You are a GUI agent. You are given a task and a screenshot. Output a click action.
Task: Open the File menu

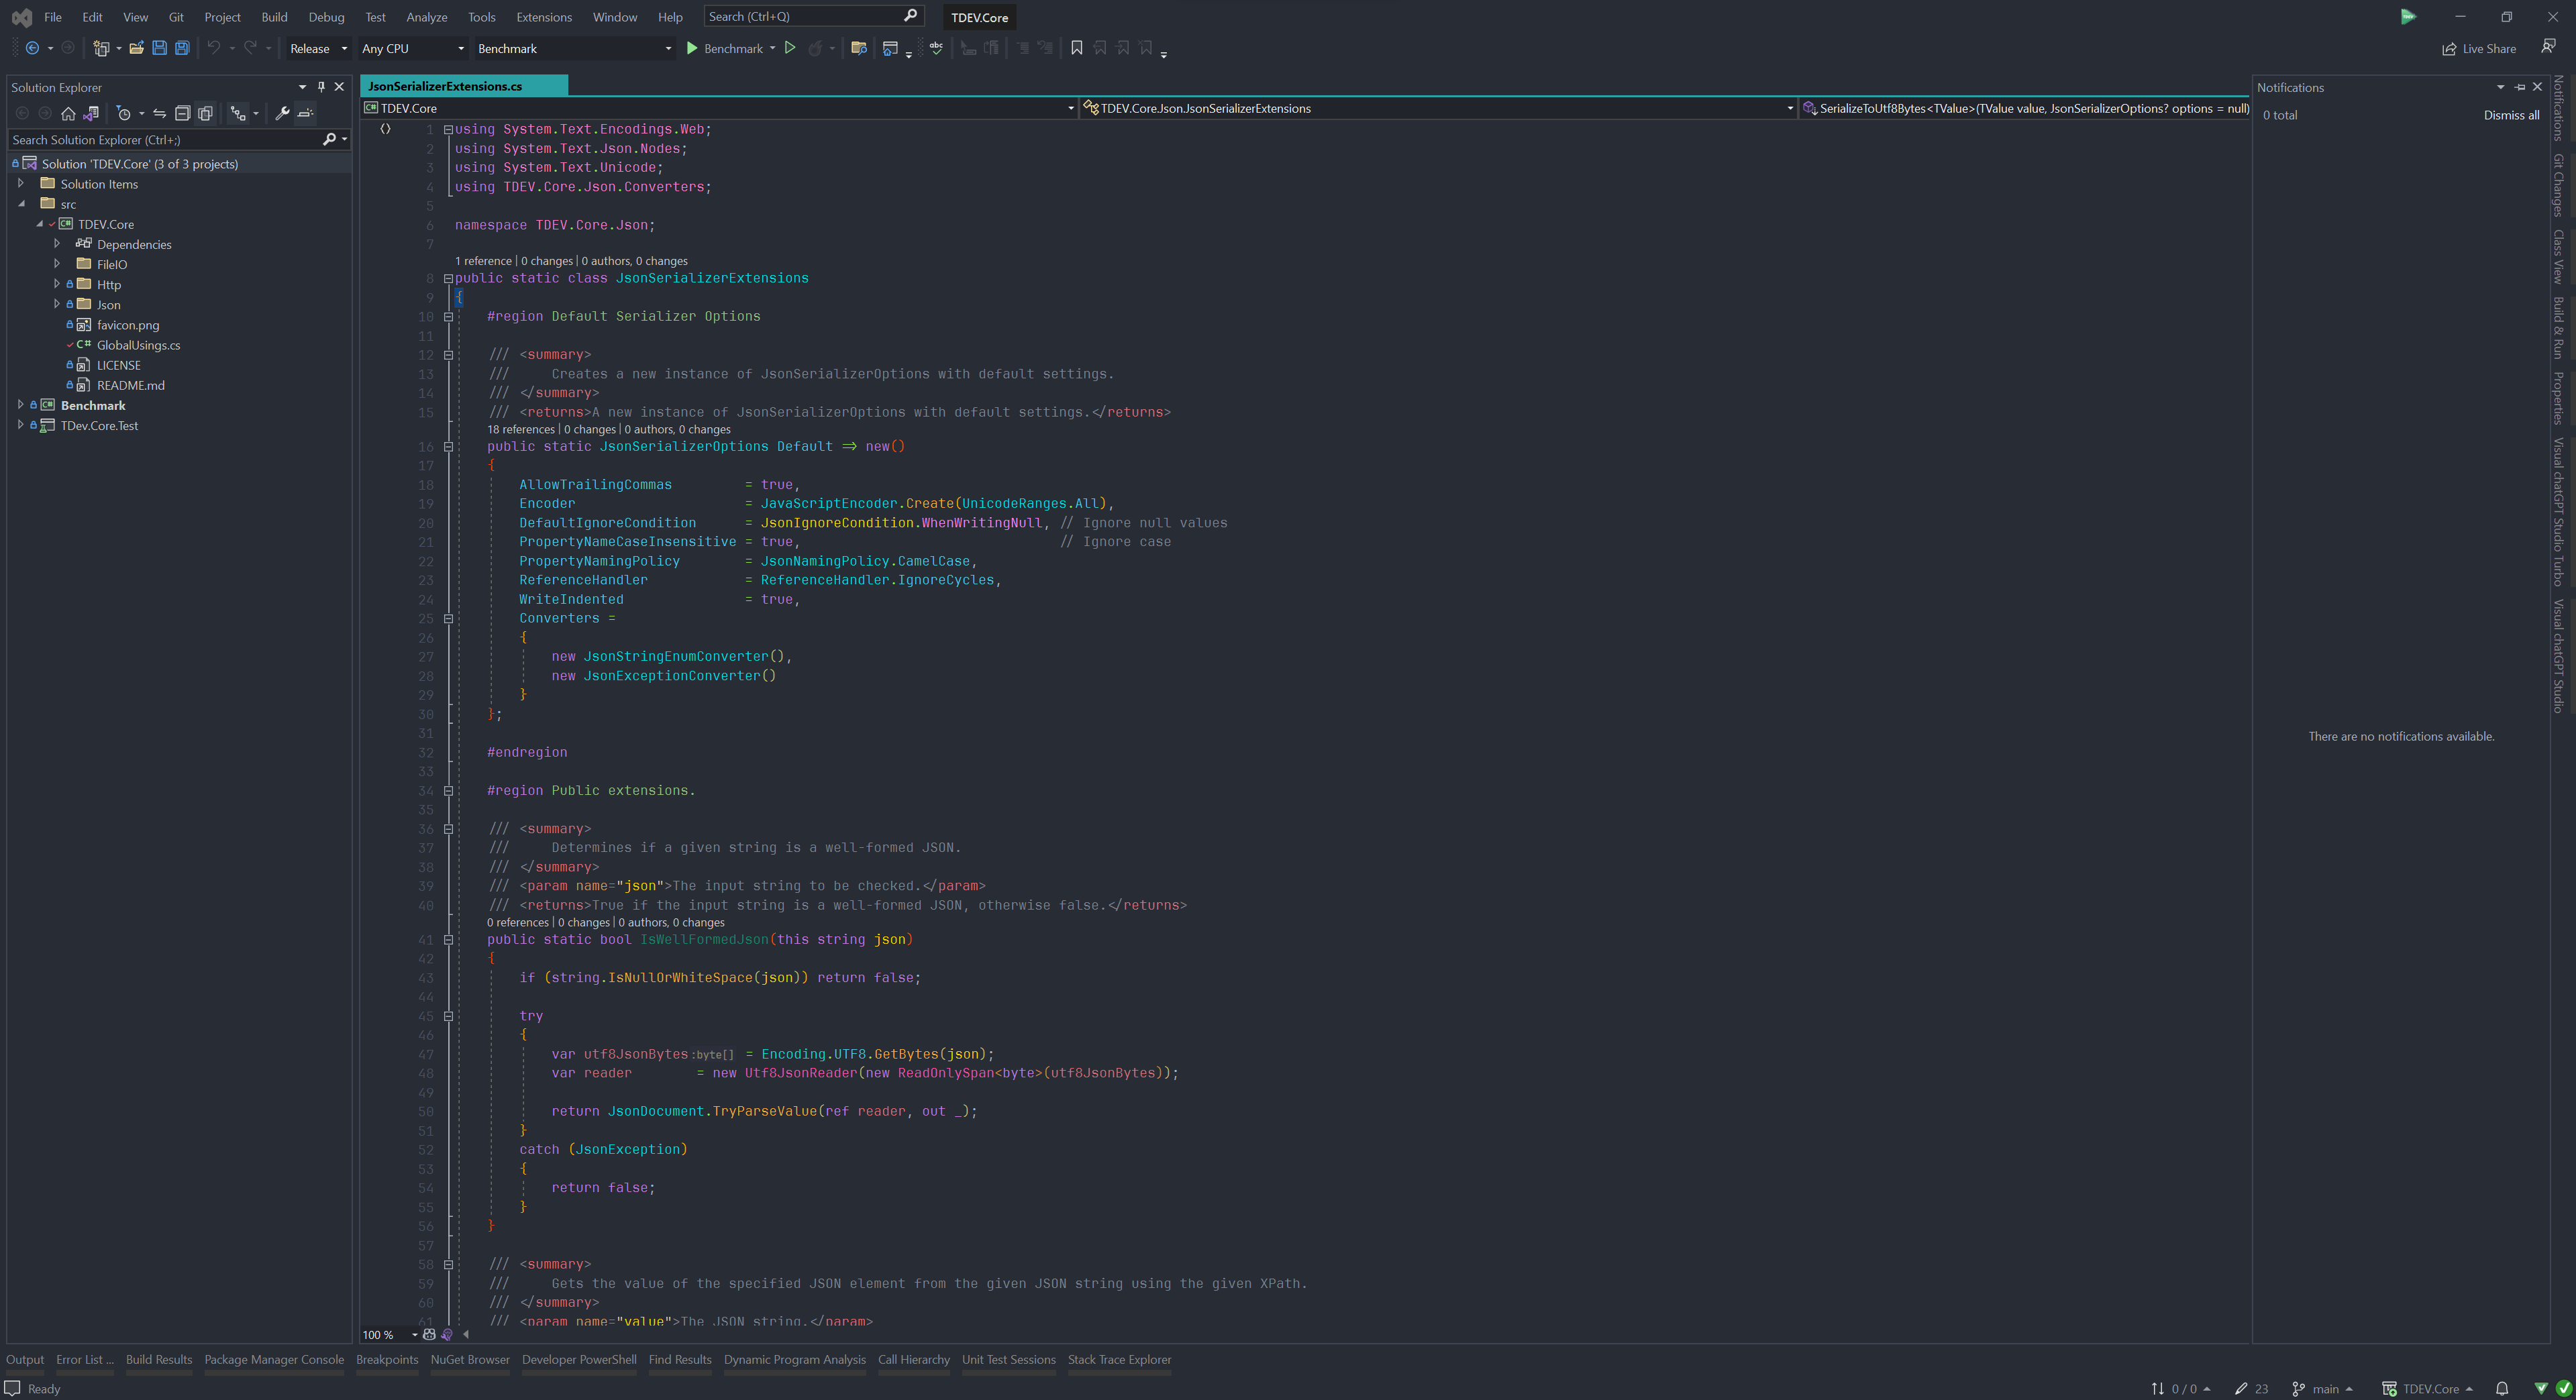(53, 17)
